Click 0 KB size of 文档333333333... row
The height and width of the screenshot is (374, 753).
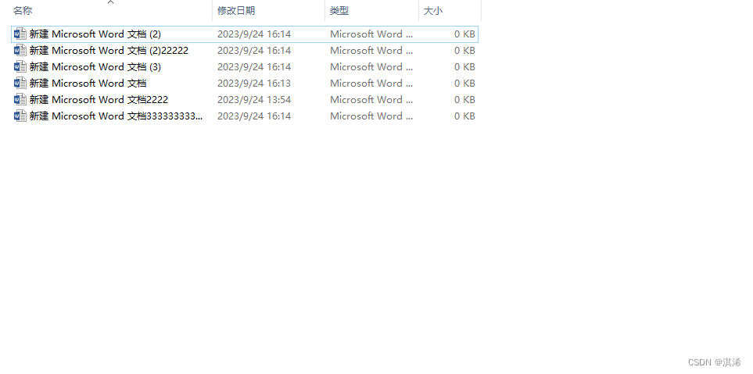point(465,116)
